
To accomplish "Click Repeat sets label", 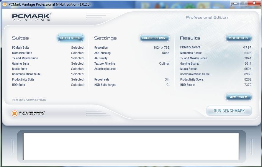I will pos(102,80).
